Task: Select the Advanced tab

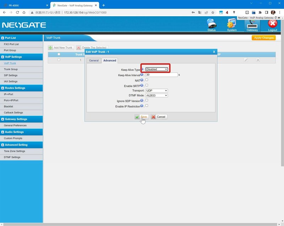Action: [x=110, y=60]
